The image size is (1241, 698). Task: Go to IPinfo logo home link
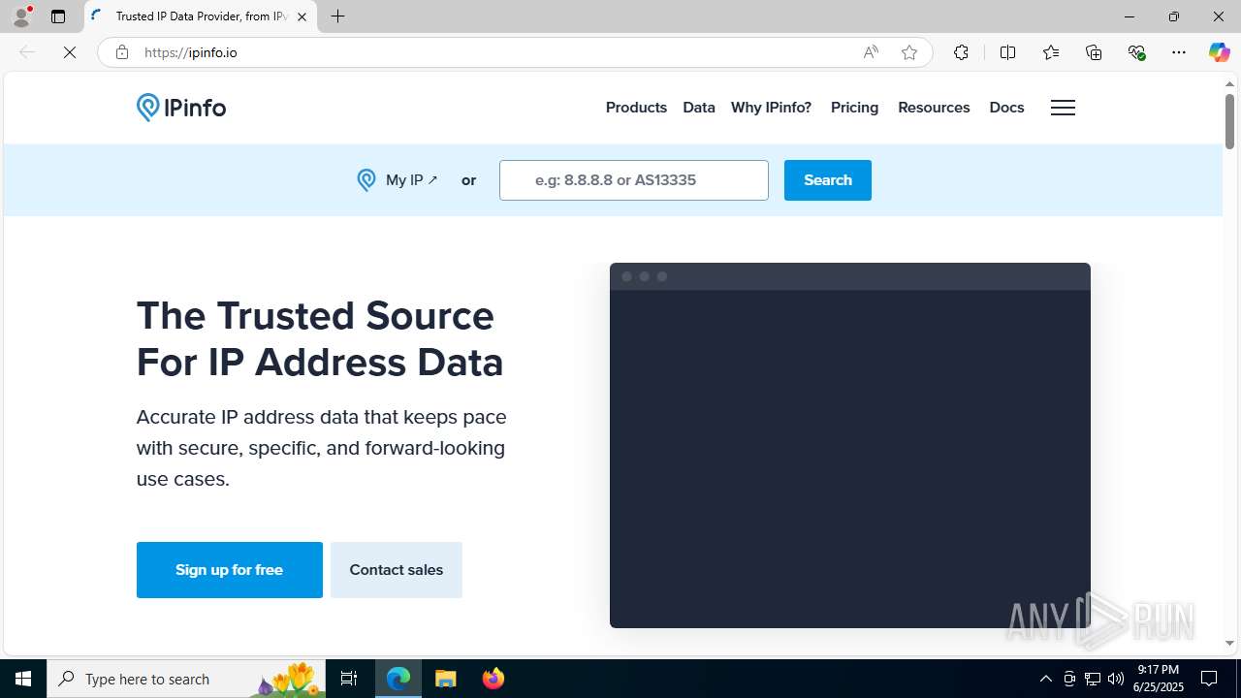click(x=181, y=108)
